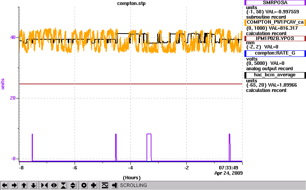Viewport: 306px width, 190px height.
Task: Click the auto-scale circle icon
Action: click(x=84, y=185)
